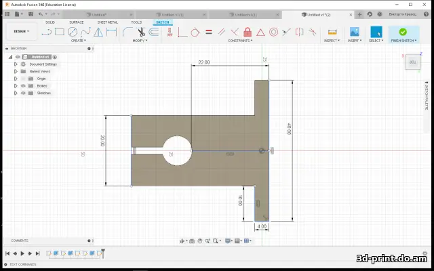Switch to the SHEET METAL tab
This screenshot has height=271, width=434.
tap(107, 22)
